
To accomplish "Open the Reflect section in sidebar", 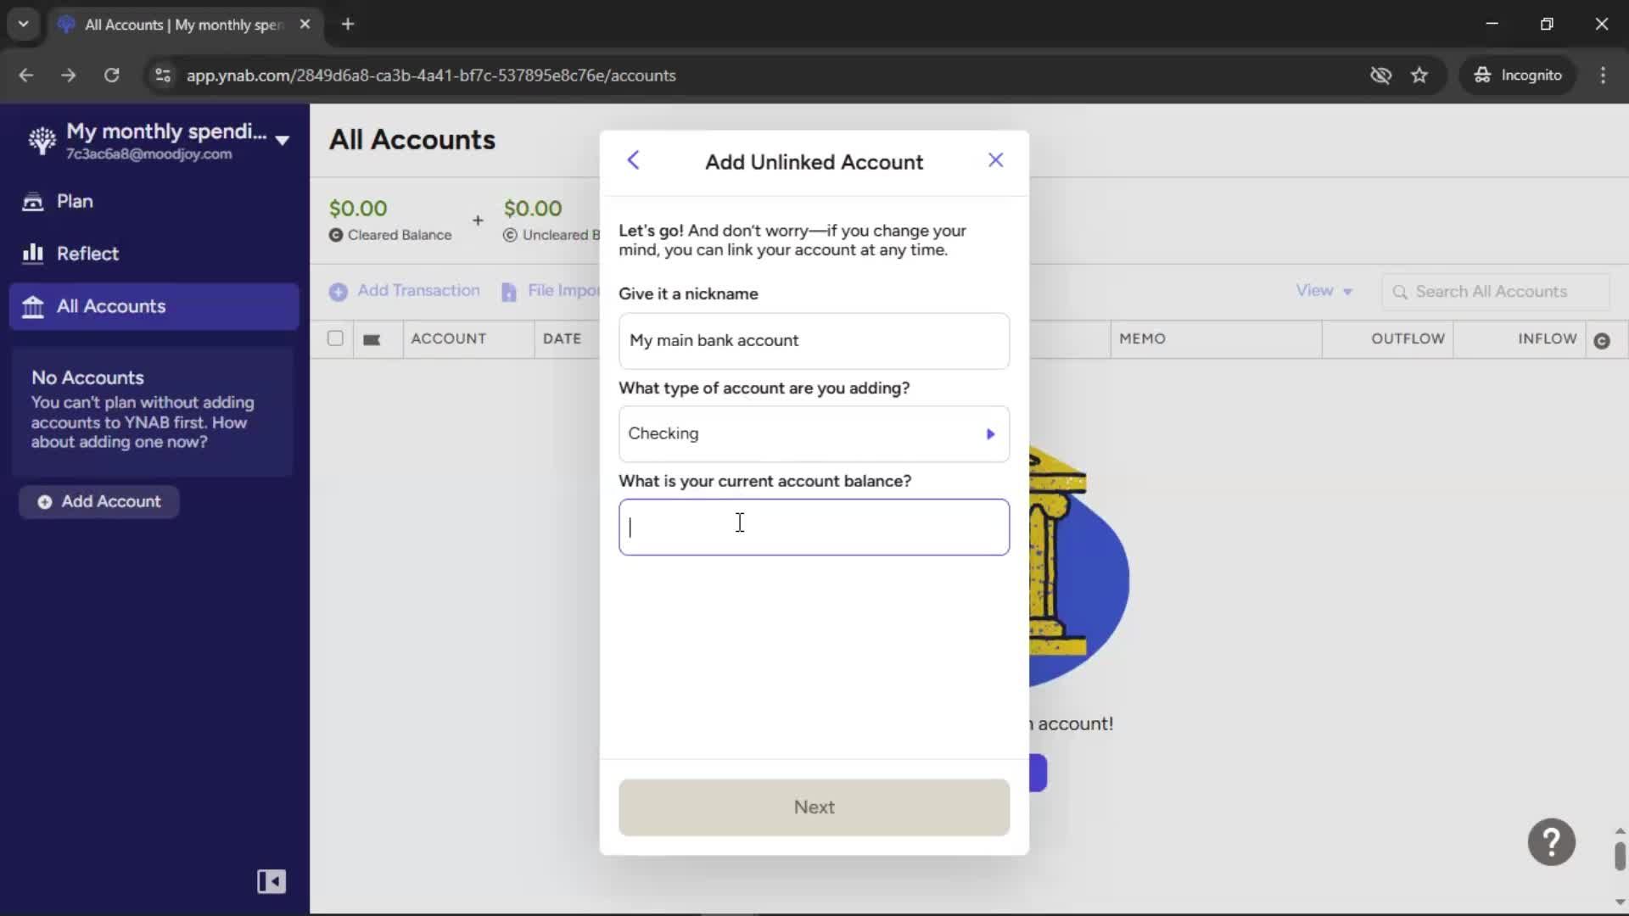I will (x=154, y=254).
